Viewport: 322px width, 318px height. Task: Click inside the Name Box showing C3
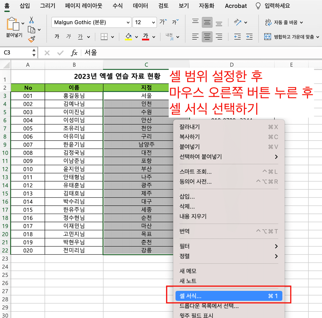click(x=16, y=52)
